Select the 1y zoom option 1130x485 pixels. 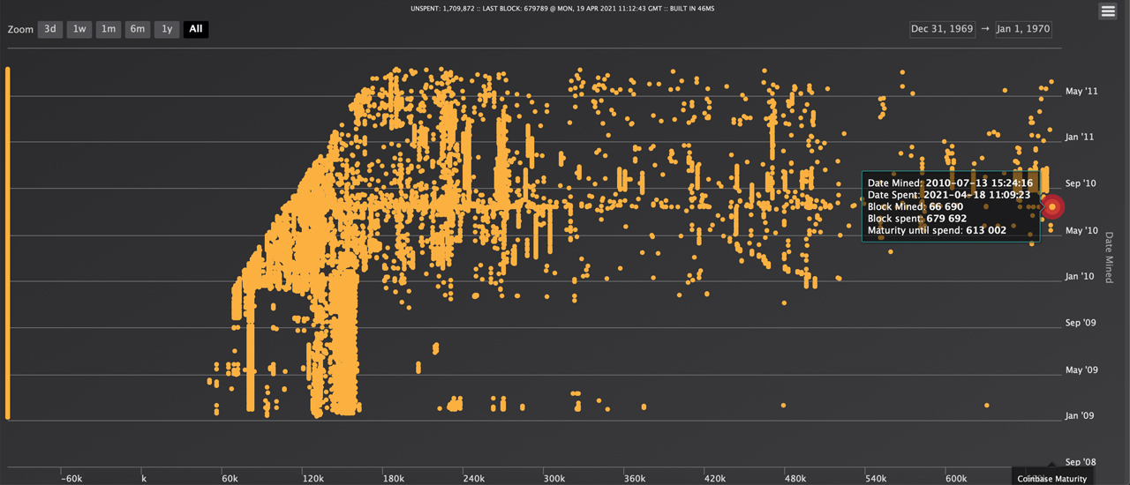[166, 29]
